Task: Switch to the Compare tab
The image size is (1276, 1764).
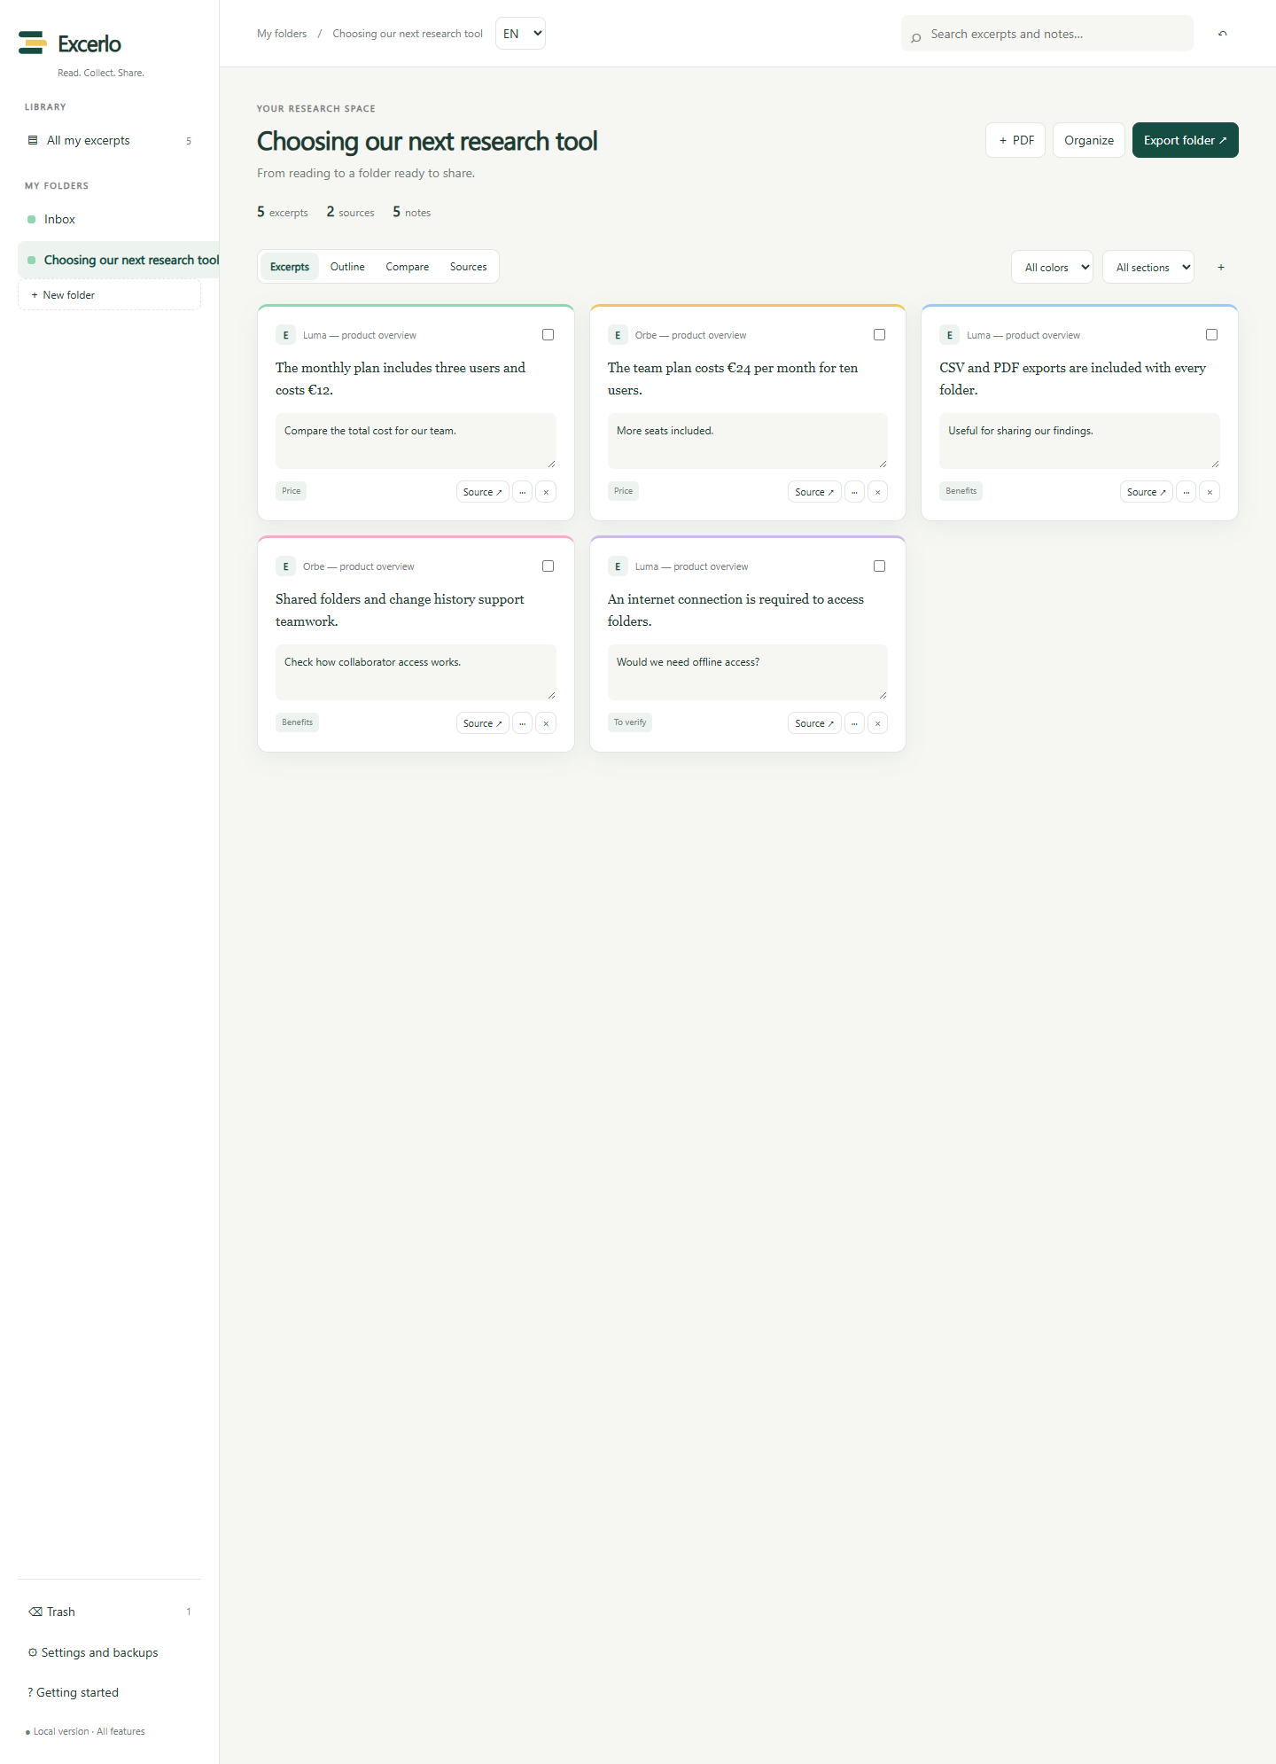Action: [408, 267]
